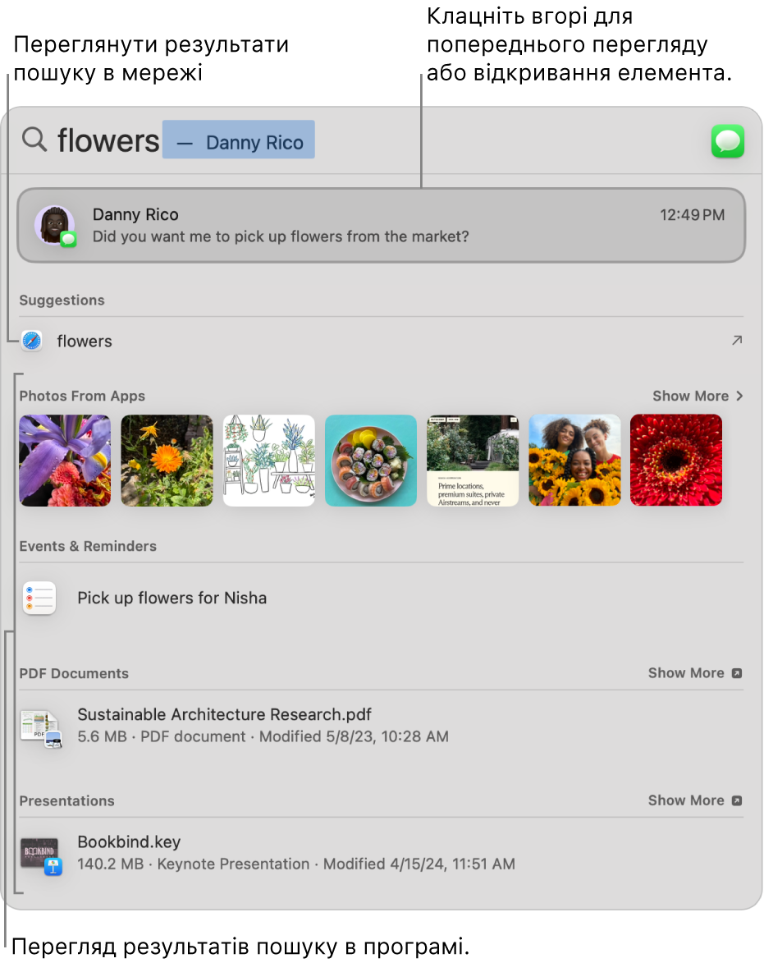Open the Prime locations garden photo
The width and height of the screenshot is (764, 963).
click(x=473, y=461)
